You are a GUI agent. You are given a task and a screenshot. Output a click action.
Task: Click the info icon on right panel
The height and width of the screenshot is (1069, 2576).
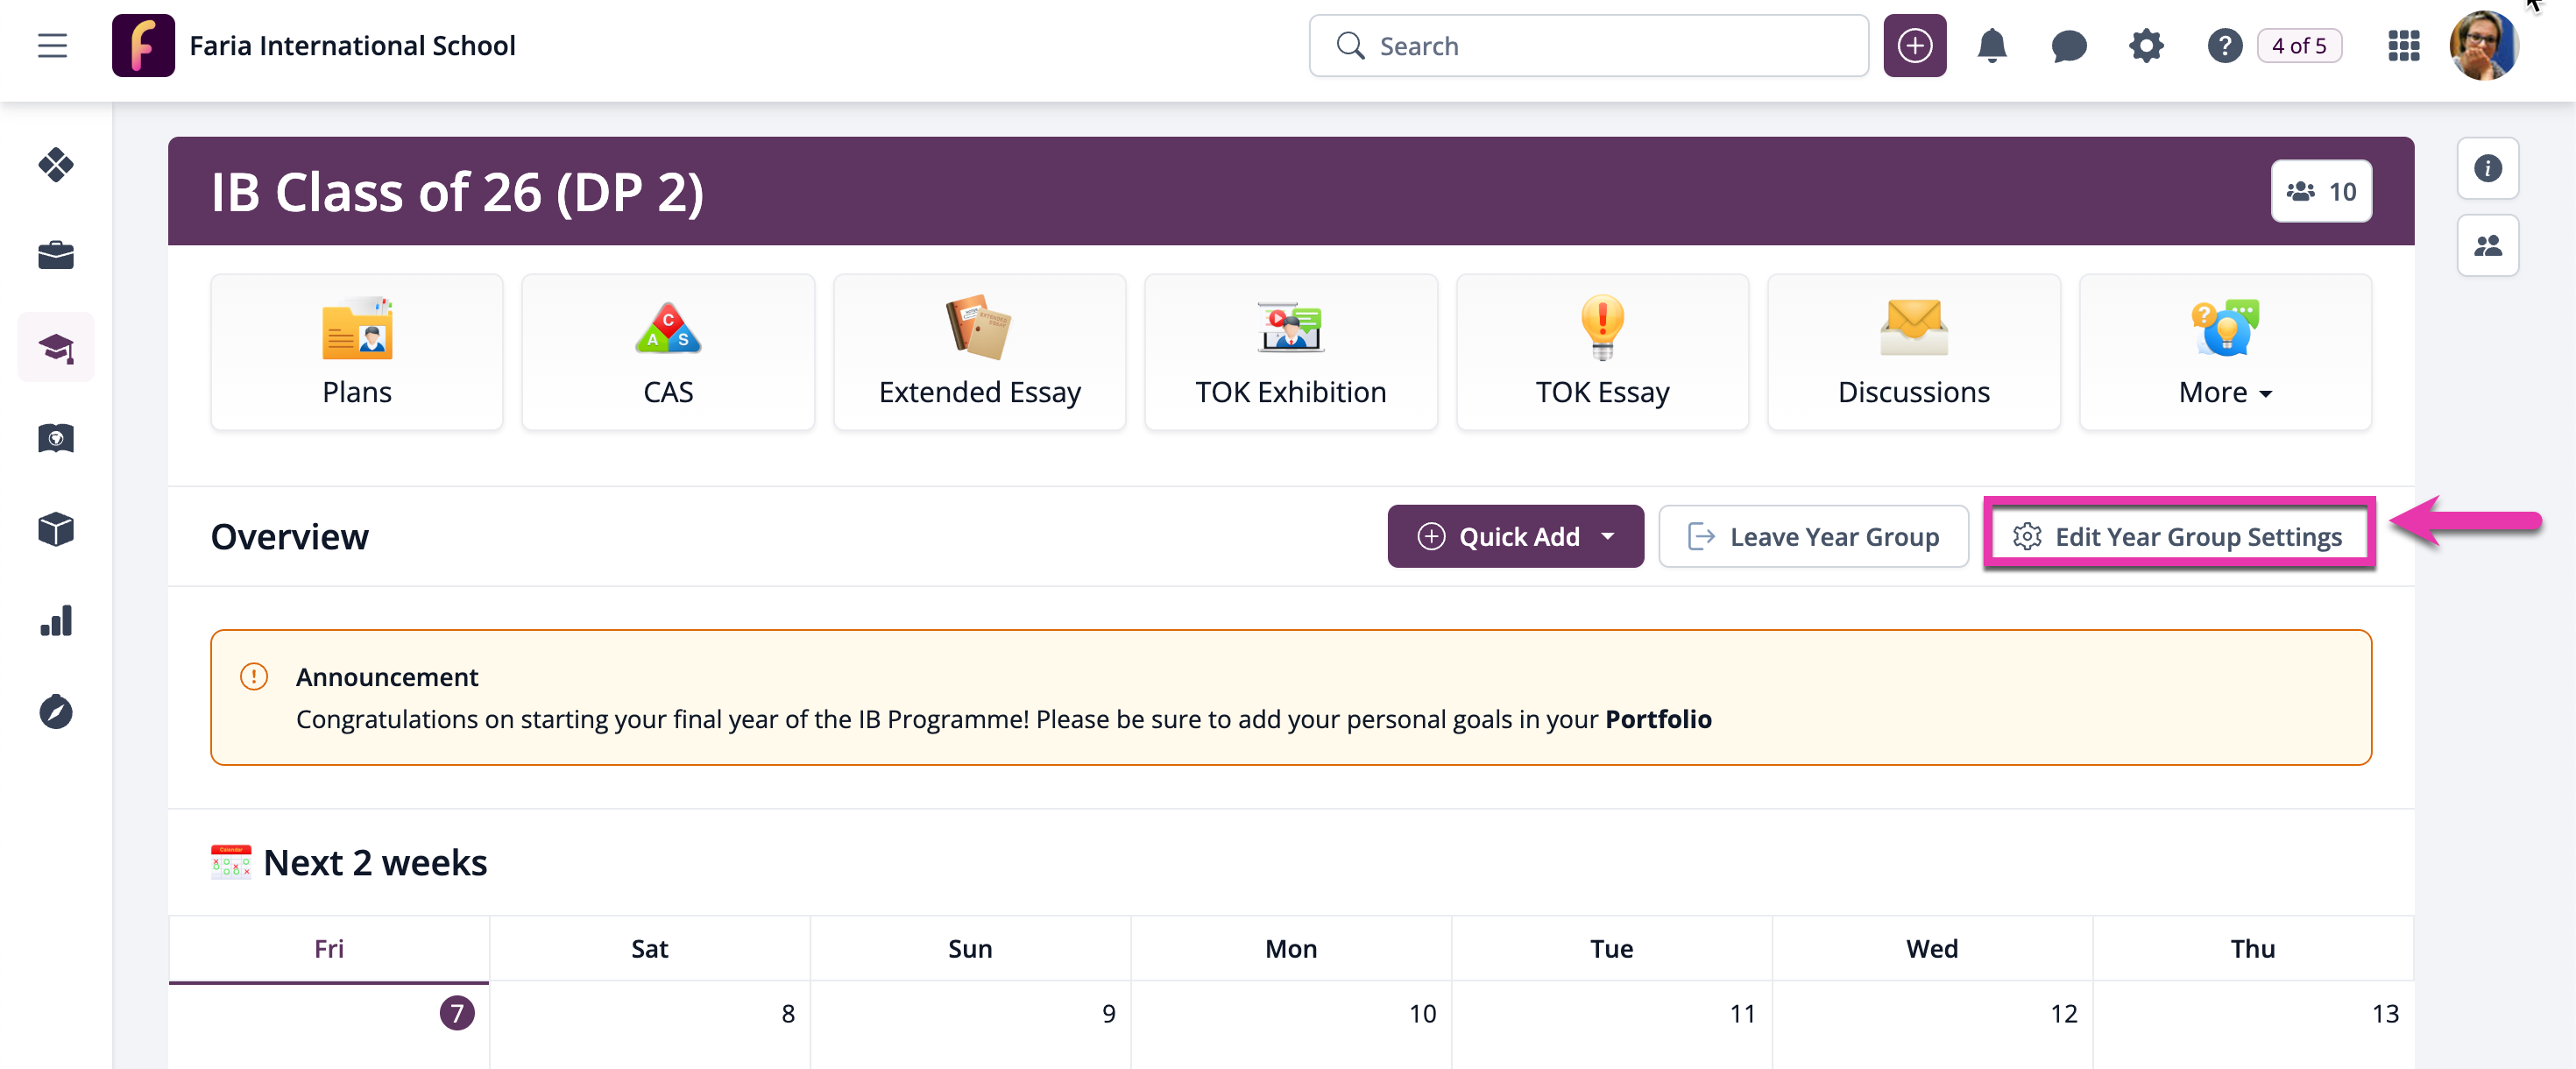pos(2487,168)
